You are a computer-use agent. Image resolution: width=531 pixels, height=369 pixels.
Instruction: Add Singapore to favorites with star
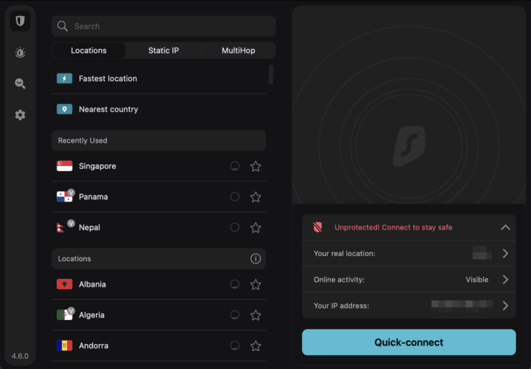255,166
